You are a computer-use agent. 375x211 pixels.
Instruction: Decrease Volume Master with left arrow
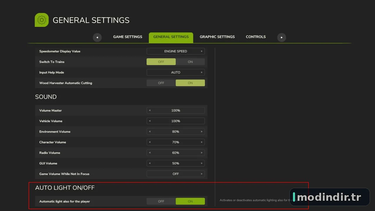(150, 110)
